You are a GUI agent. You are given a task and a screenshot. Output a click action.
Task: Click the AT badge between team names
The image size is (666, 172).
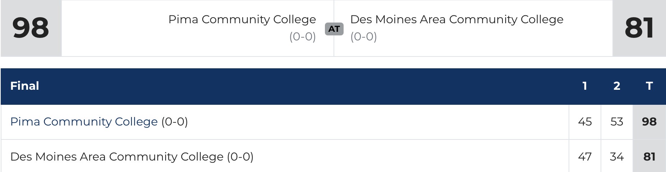(x=334, y=29)
